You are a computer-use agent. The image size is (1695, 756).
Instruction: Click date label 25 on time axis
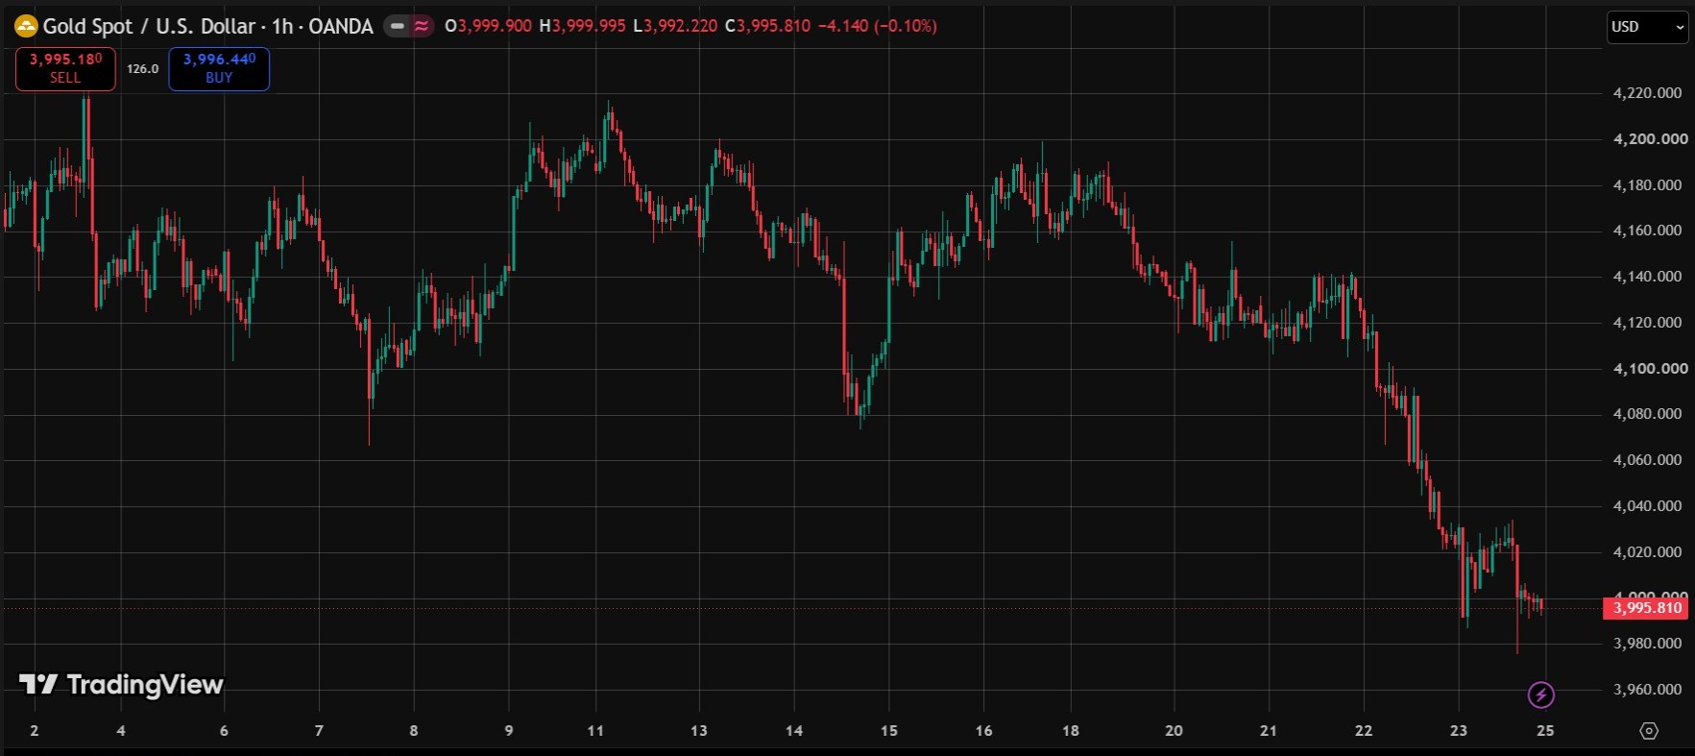[x=1545, y=731]
